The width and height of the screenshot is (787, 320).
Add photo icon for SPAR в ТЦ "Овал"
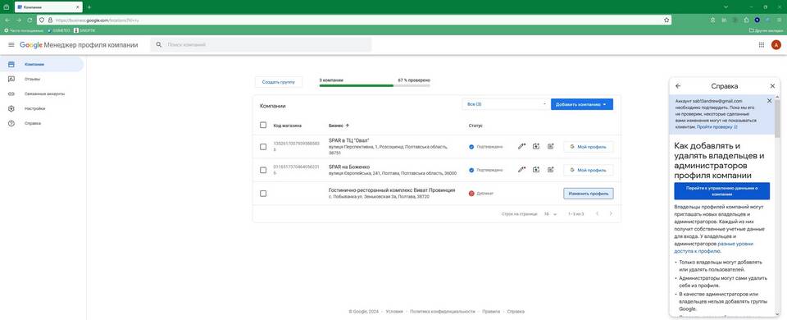[x=536, y=147]
